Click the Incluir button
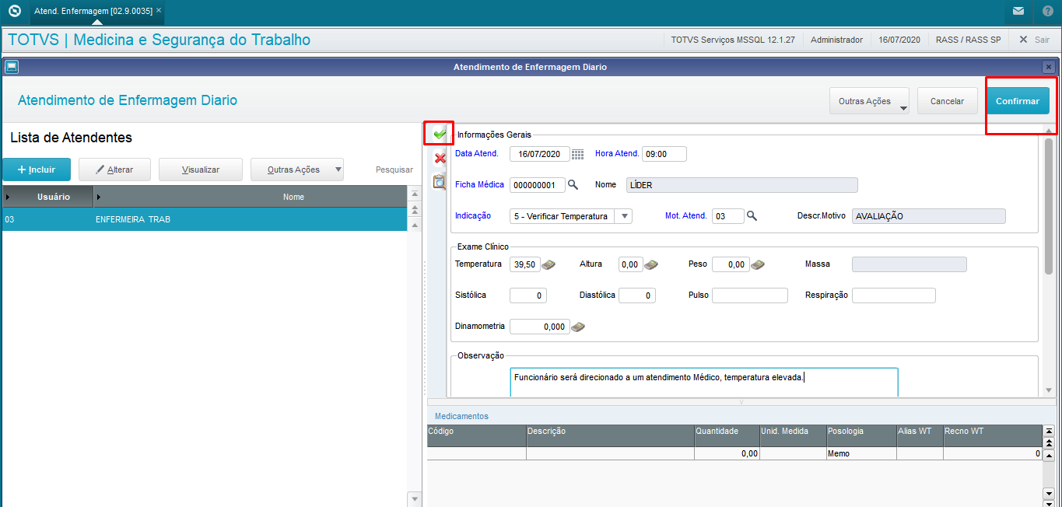 [37, 170]
